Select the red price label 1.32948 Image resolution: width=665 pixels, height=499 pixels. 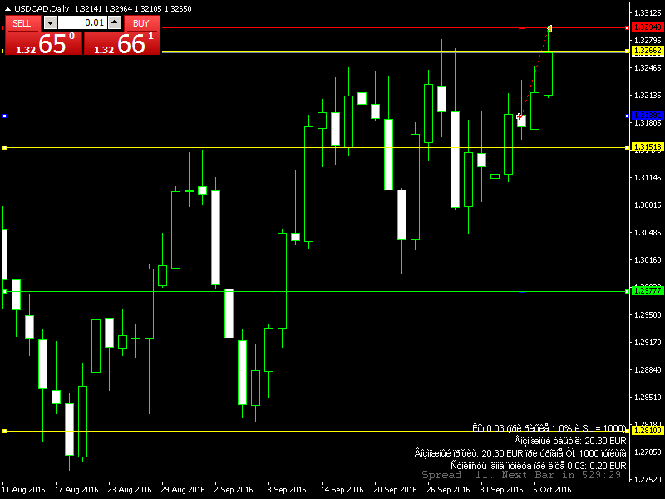point(647,27)
